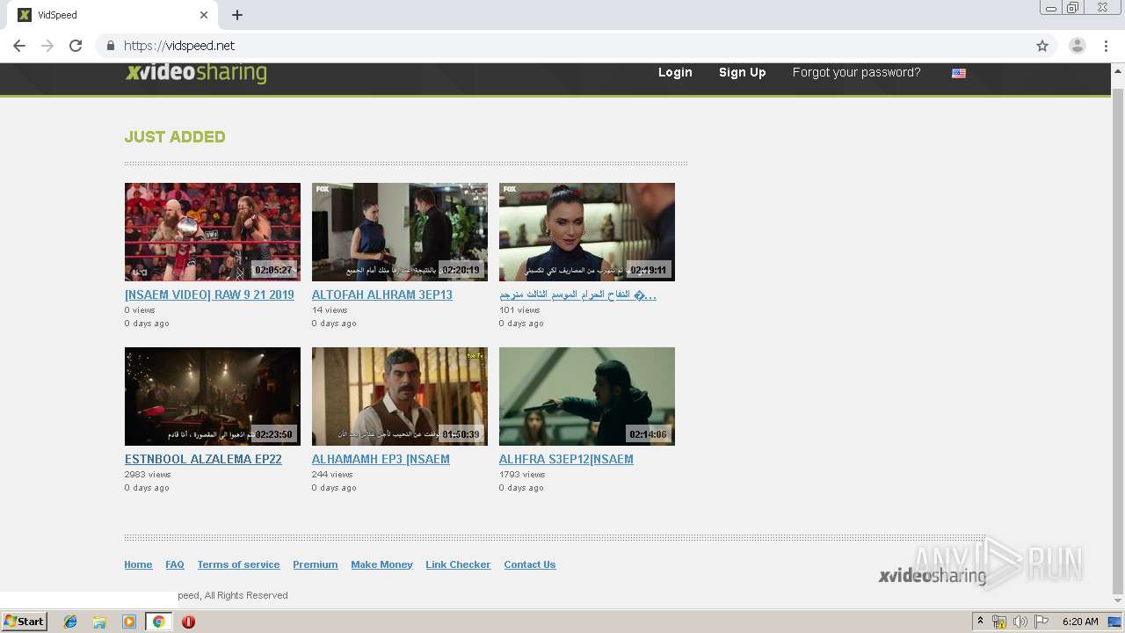Open a new tab with the plus button
1125x633 pixels.
[237, 15]
